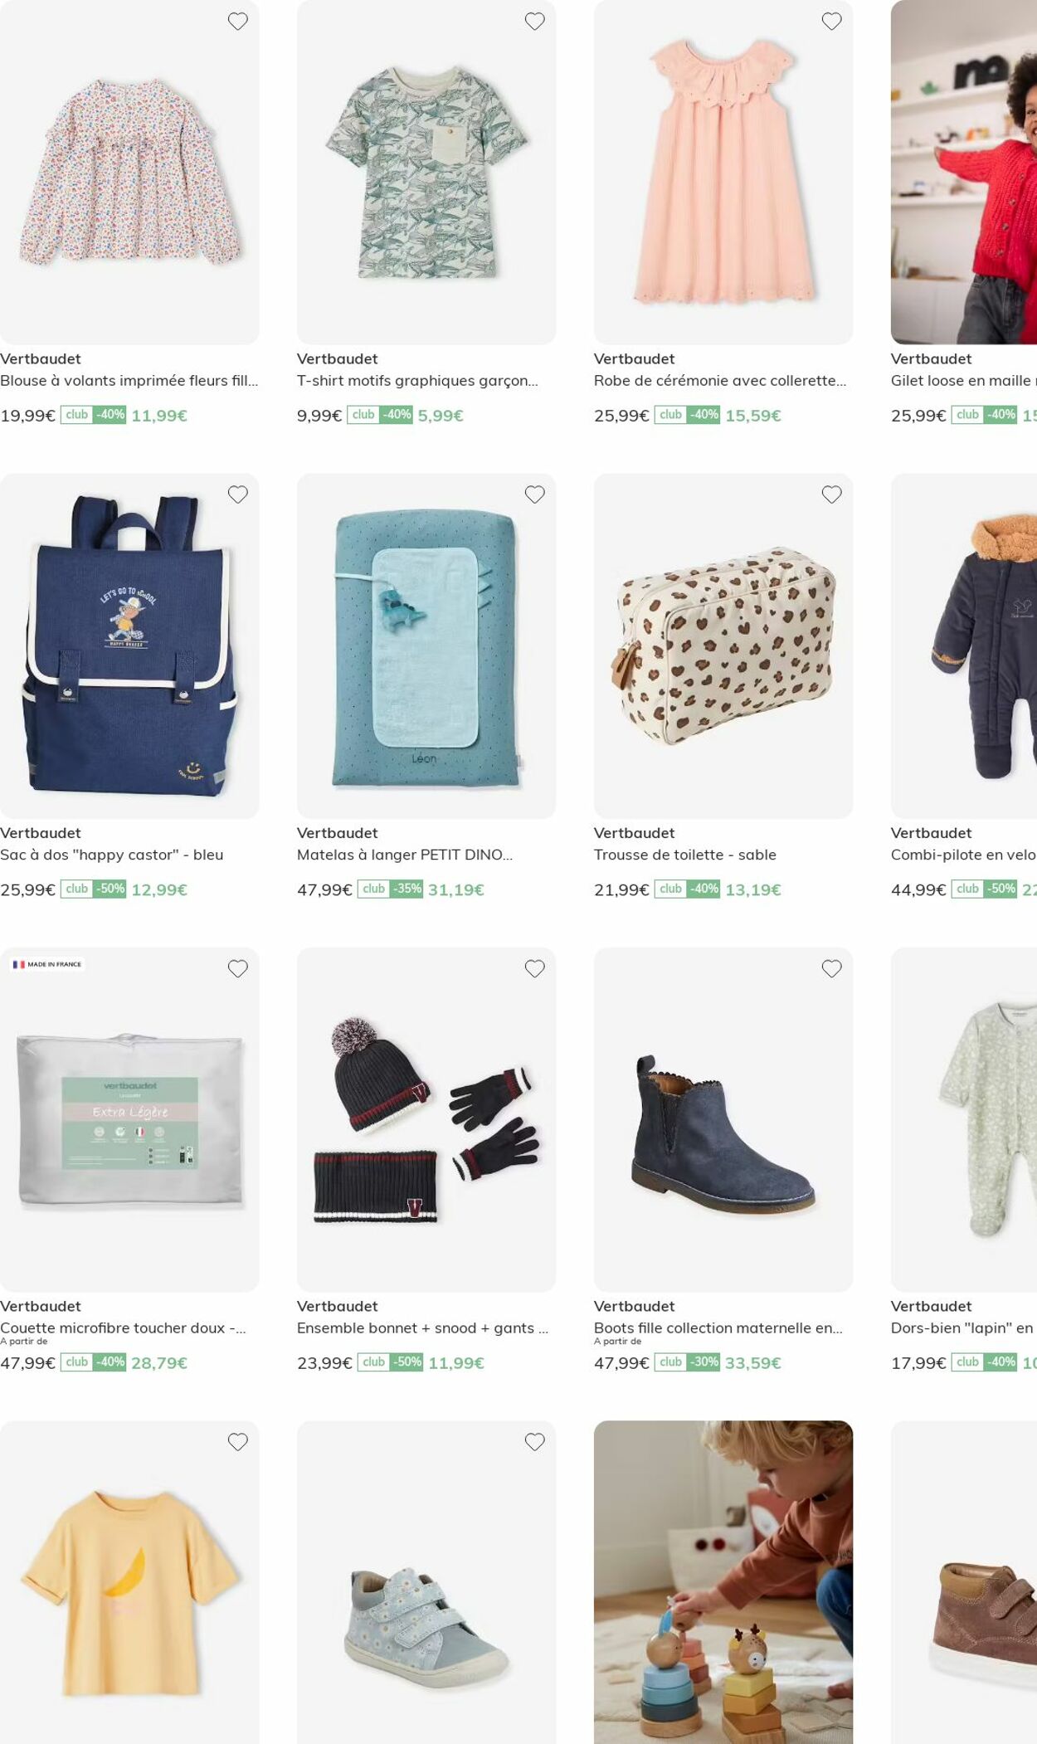The height and width of the screenshot is (1744, 1037).
Task: Add bonnet snood gloves set to favorites
Action: tap(535, 968)
